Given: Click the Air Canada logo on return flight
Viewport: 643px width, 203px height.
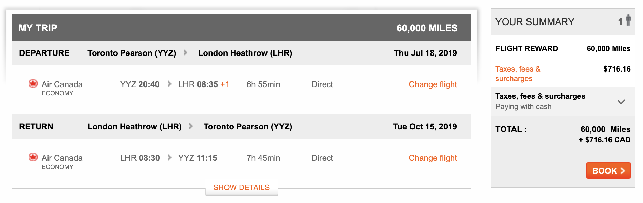Looking at the screenshot, I should point(33,157).
